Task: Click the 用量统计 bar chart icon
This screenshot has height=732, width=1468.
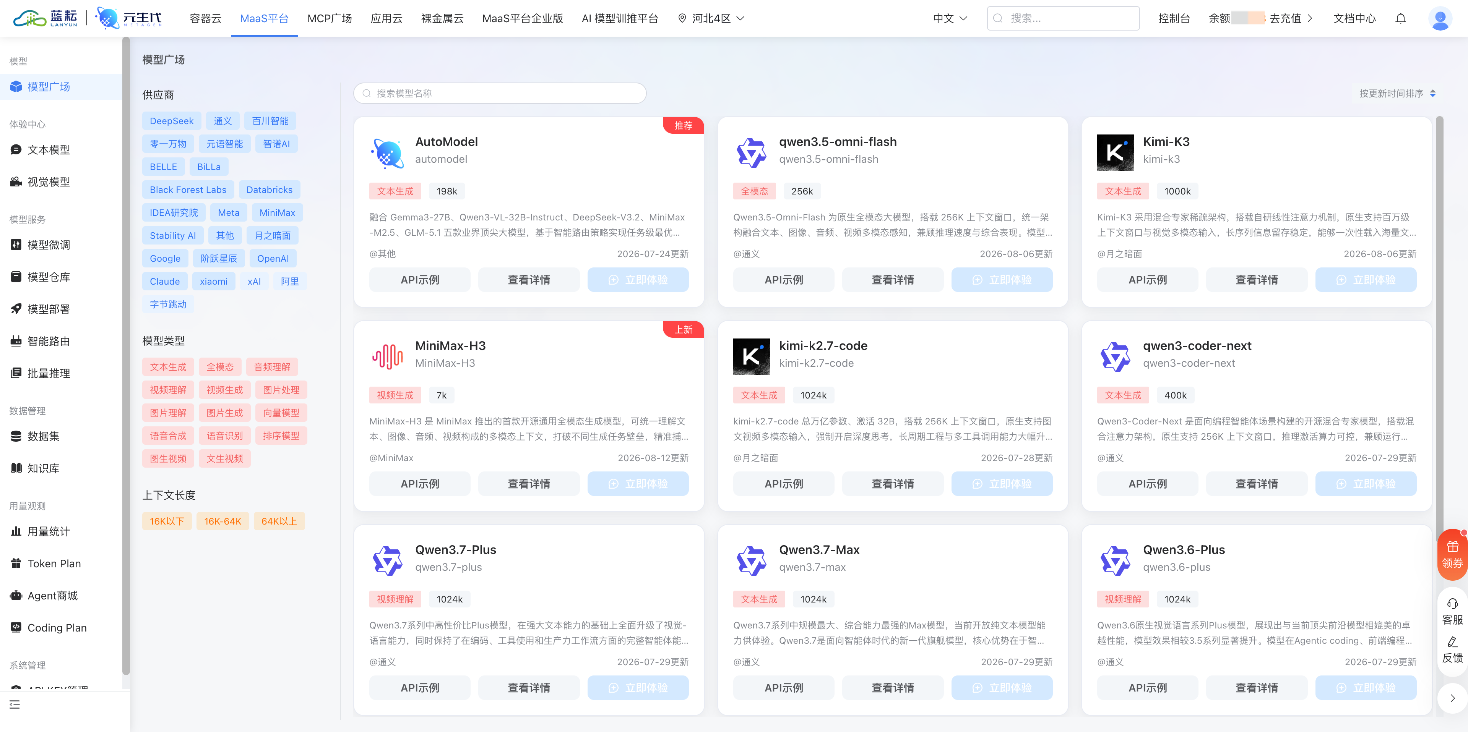Action: point(16,531)
